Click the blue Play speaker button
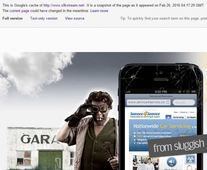207x170 pixels. 171,162
